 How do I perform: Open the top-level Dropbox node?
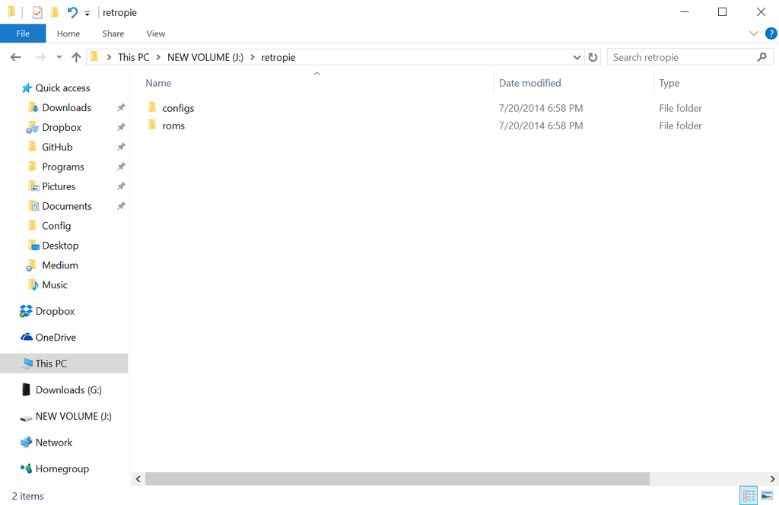click(55, 311)
